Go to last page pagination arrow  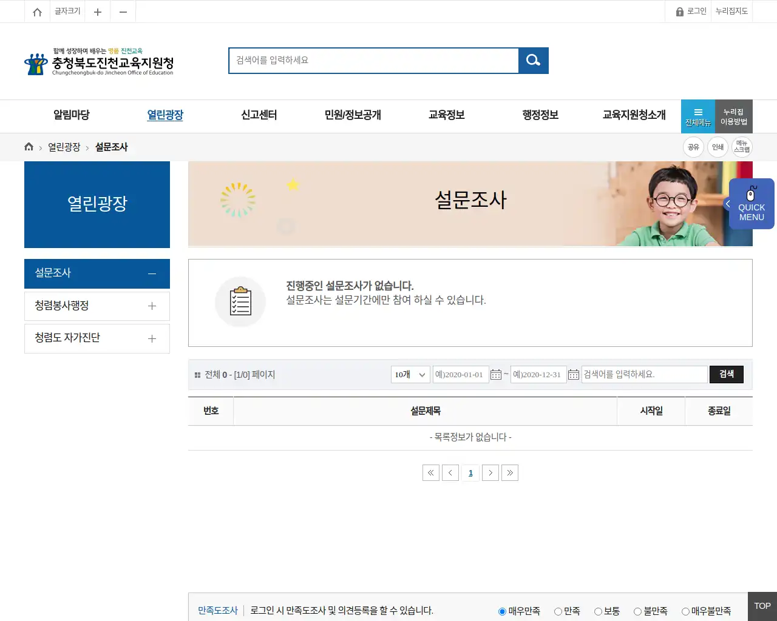pos(510,472)
